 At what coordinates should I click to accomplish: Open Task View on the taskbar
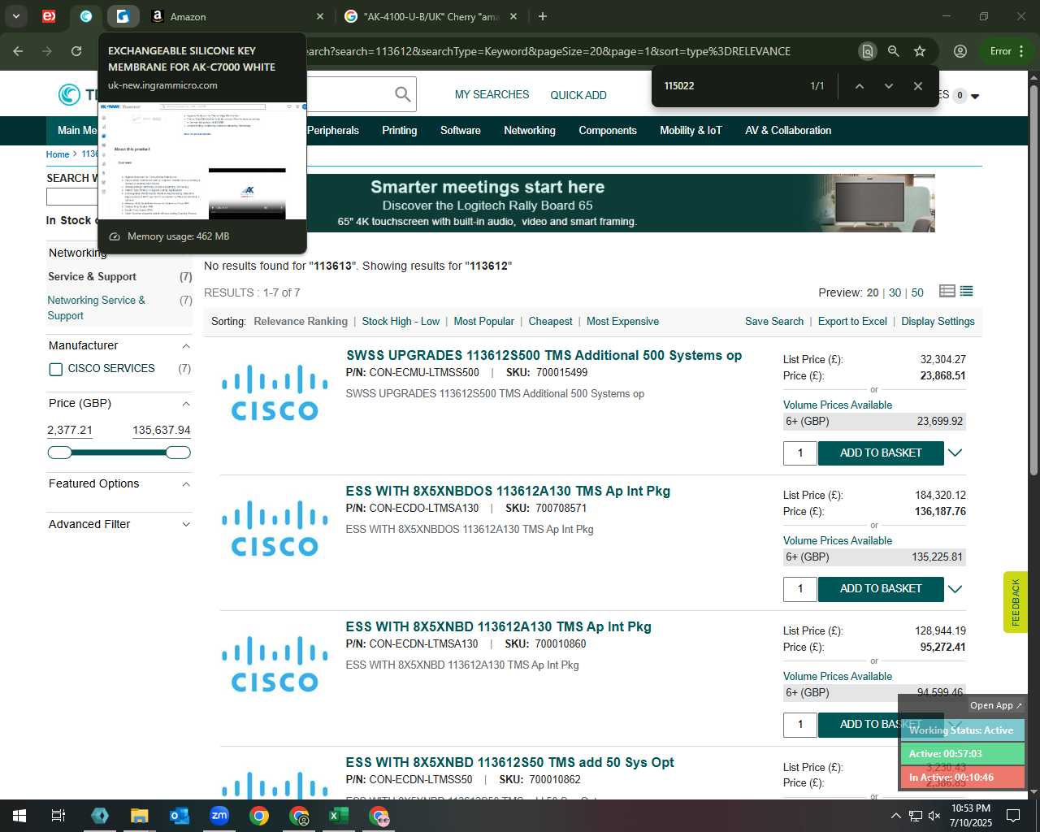(58, 816)
